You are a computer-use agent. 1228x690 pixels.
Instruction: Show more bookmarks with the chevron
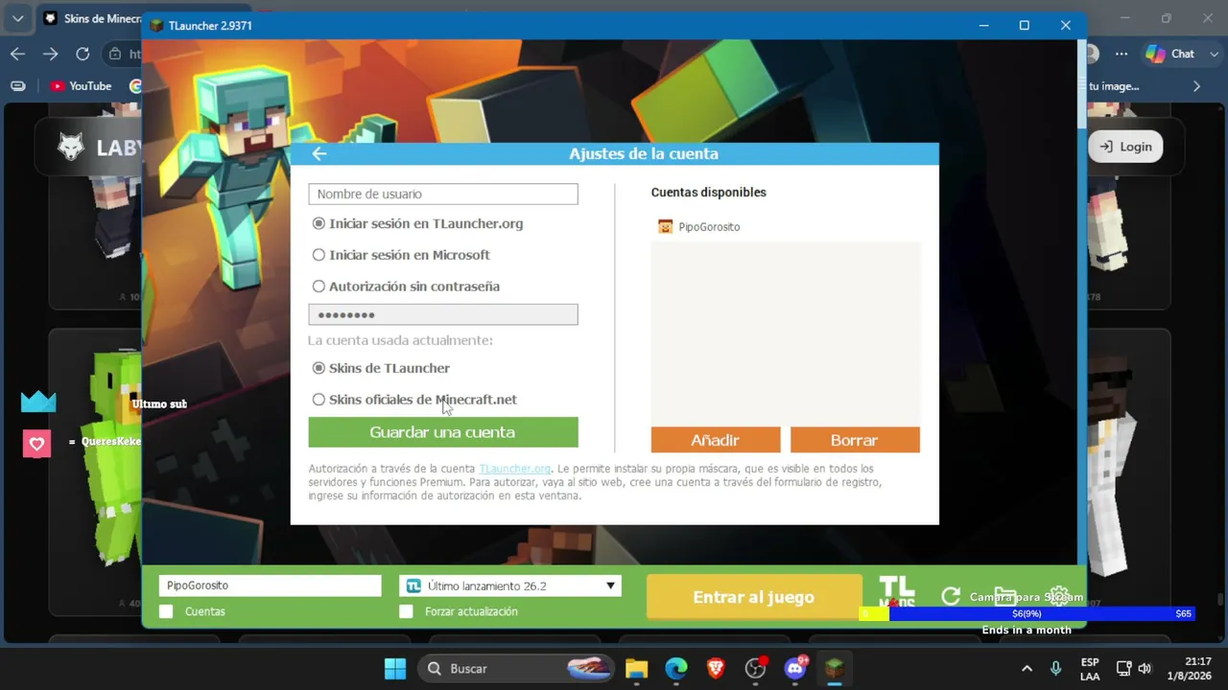[1196, 86]
